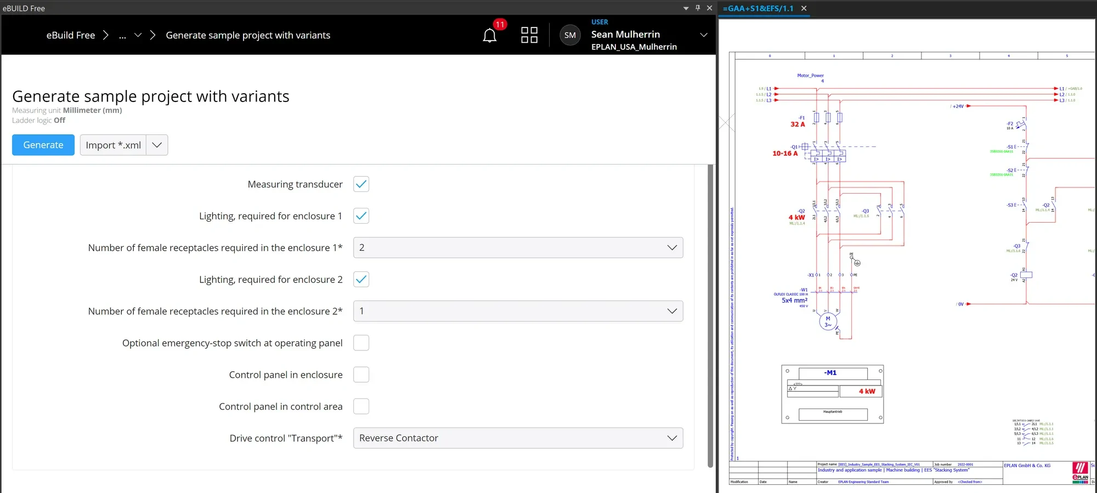The height and width of the screenshot is (493, 1097).
Task: Open Drive control Transport dropdown
Action: click(518, 438)
